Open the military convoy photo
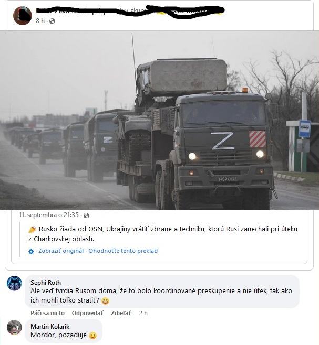 coord(160,121)
